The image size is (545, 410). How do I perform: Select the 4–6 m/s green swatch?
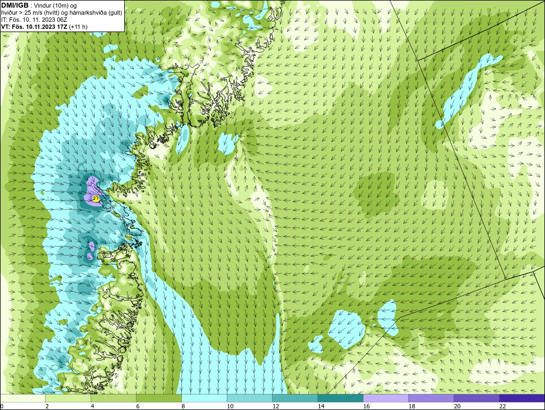pos(114,398)
